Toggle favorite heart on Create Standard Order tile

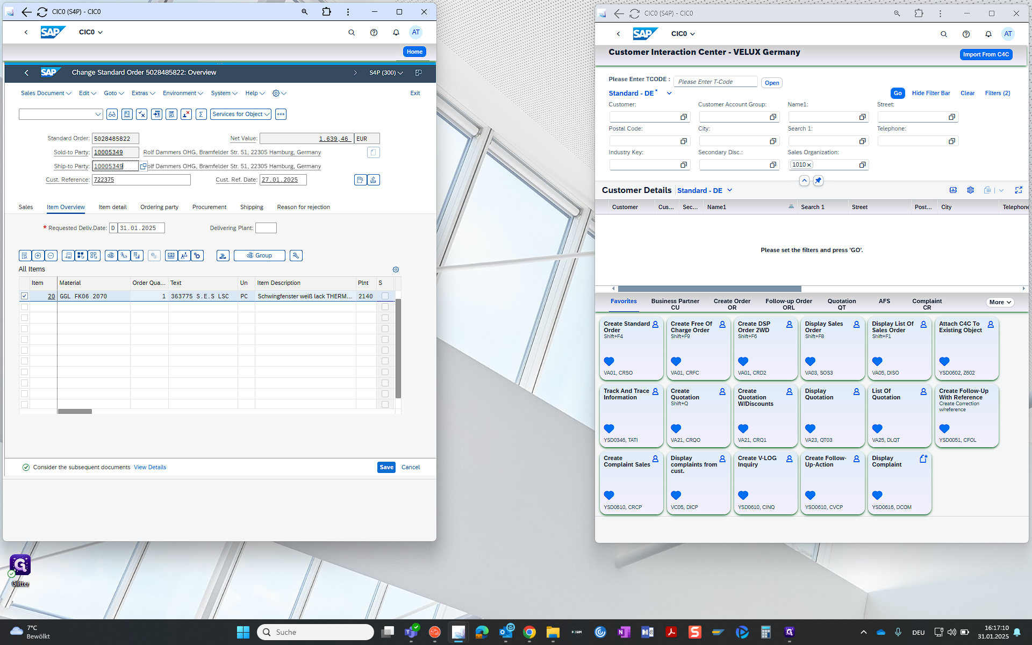(x=609, y=361)
